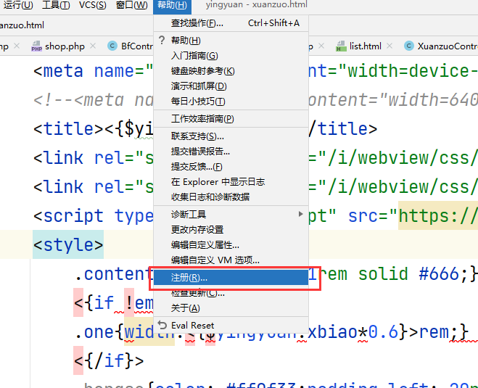Close the shop.php tab
The width and height of the screenshot is (478, 388).
[93, 46]
